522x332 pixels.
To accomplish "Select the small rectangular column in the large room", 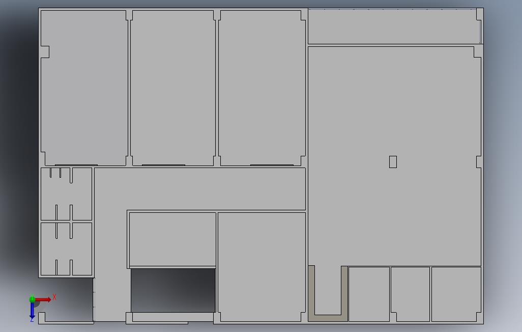I will point(393,162).
